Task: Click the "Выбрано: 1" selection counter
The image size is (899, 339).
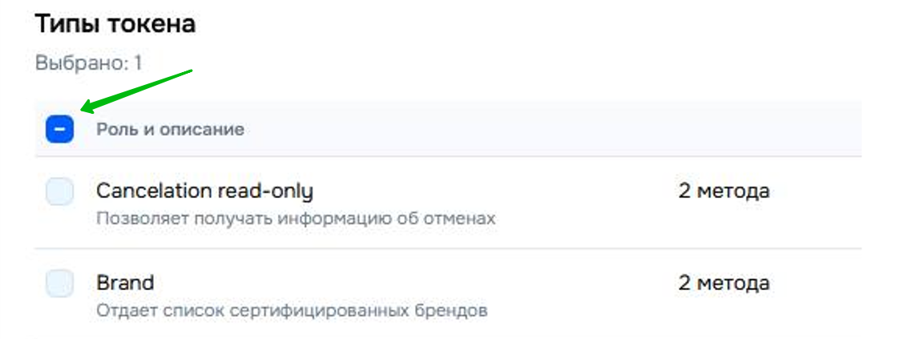Action: (88, 63)
